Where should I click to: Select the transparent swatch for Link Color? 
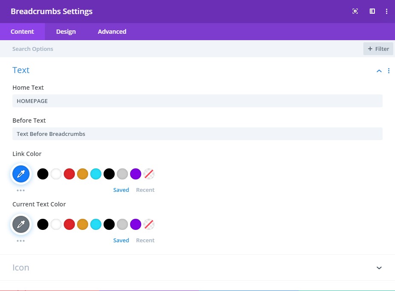(149, 174)
